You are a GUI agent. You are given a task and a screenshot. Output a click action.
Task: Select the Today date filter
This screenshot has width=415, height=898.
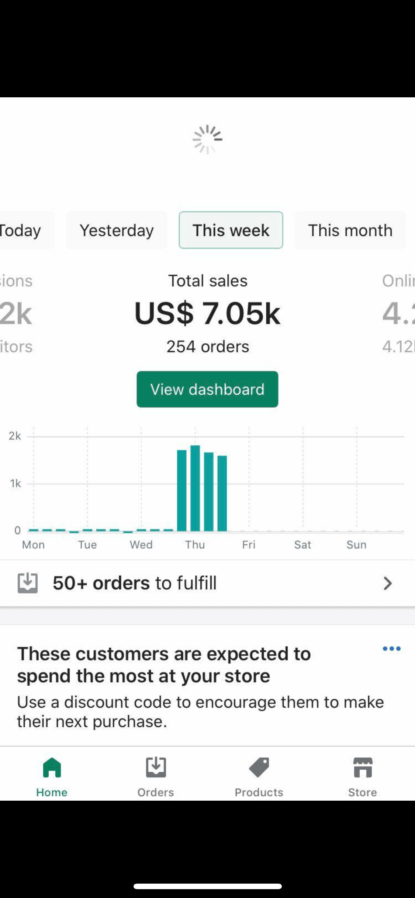(22, 230)
